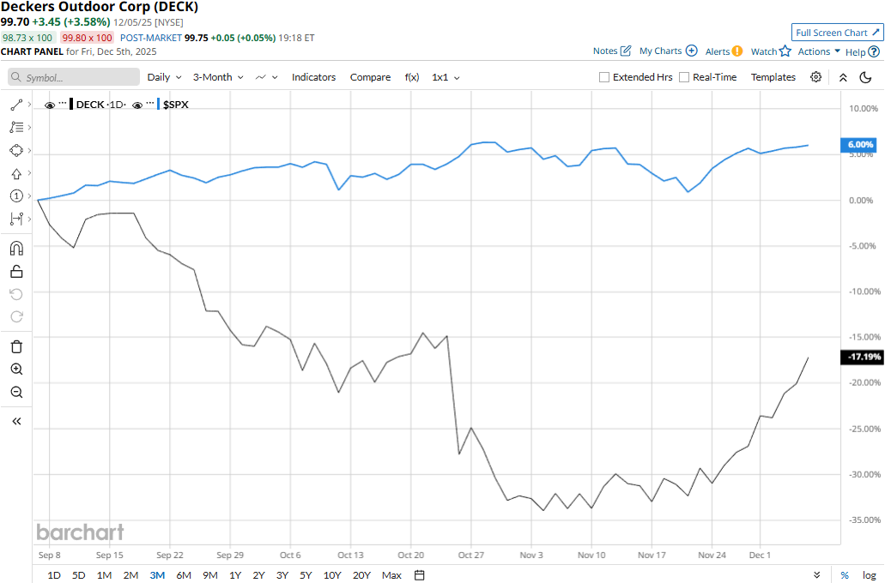Zoom in on the chart
This screenshot has height=583, width=885.
(15, 370)
